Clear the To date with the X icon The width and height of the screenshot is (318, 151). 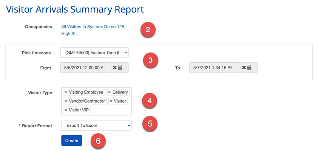(244, 68)
